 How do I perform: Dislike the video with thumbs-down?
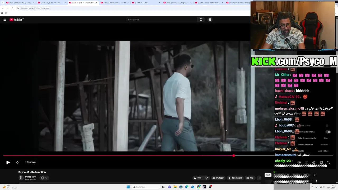206,178
